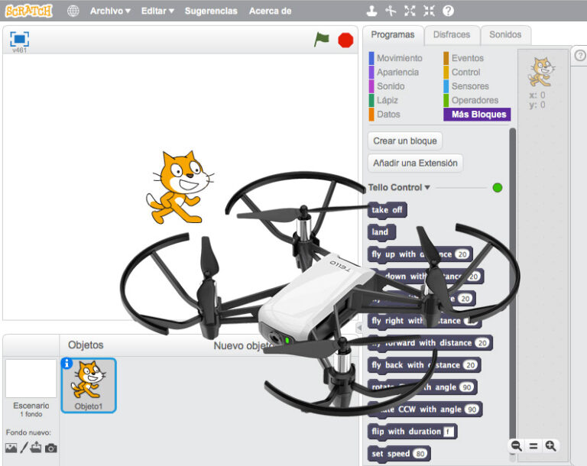This screenshot has height=466, width=587.
Task: Reset scripts area zoom
Action: click(533, 446)
